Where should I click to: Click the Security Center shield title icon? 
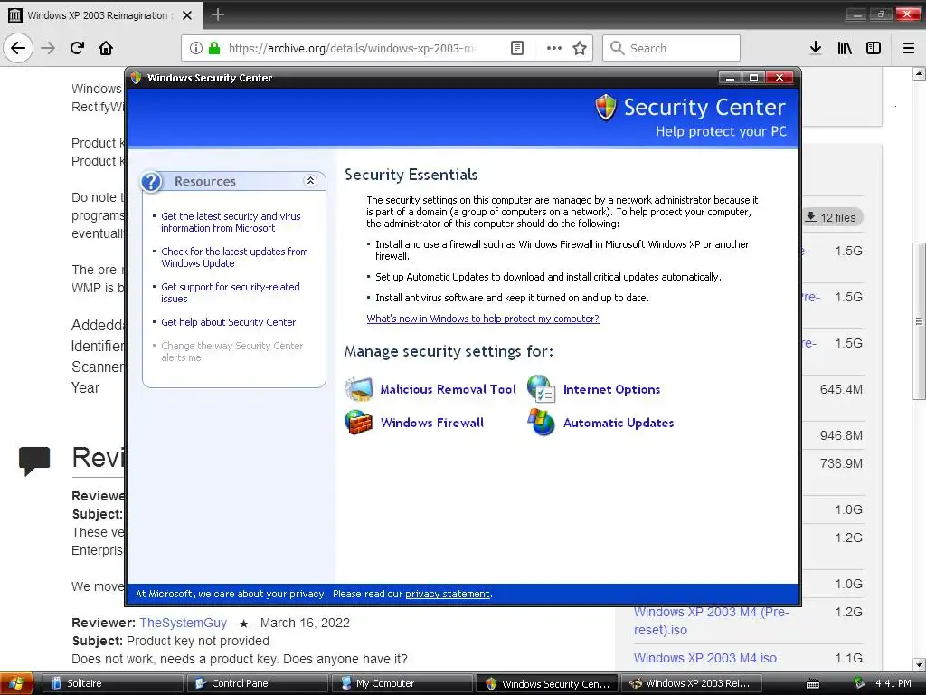click(606, 108)
